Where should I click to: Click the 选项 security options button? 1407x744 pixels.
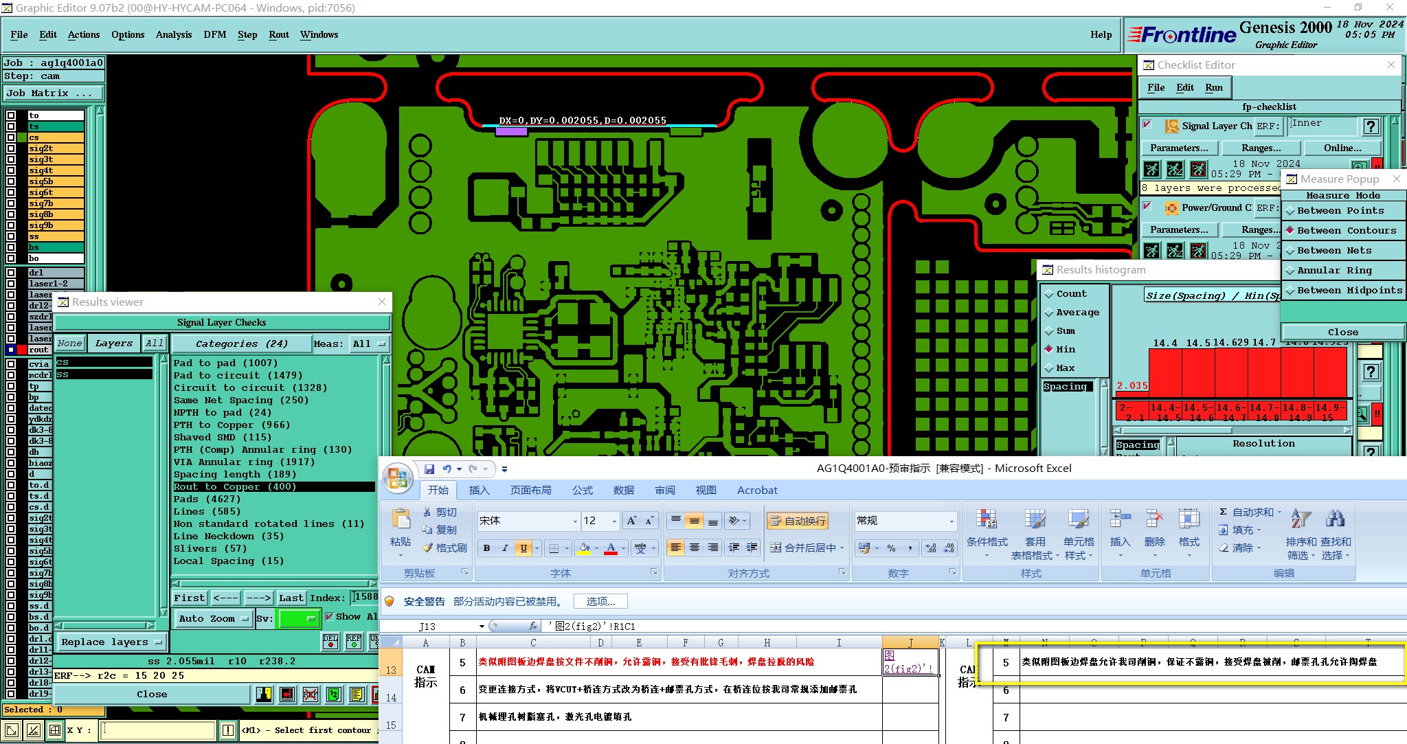[600, 602]
